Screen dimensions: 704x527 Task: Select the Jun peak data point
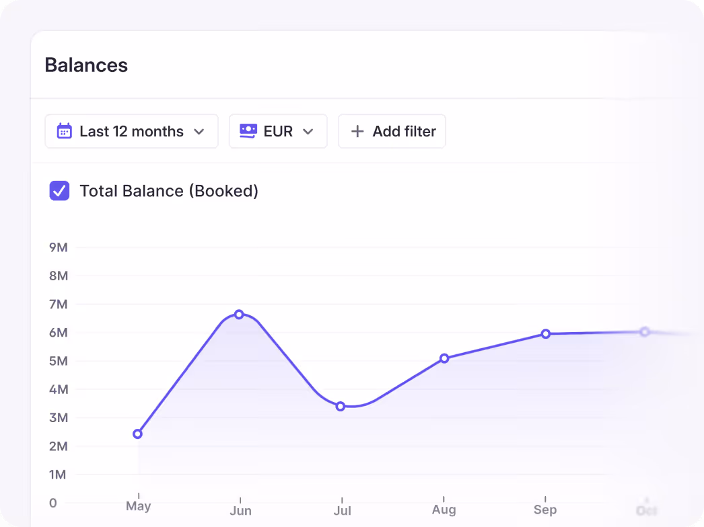pos(240,315)
